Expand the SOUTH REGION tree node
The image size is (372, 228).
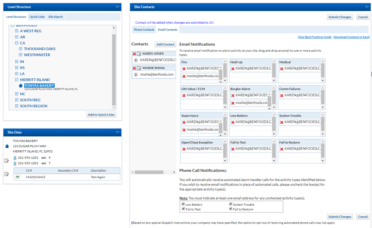[17, 106]
